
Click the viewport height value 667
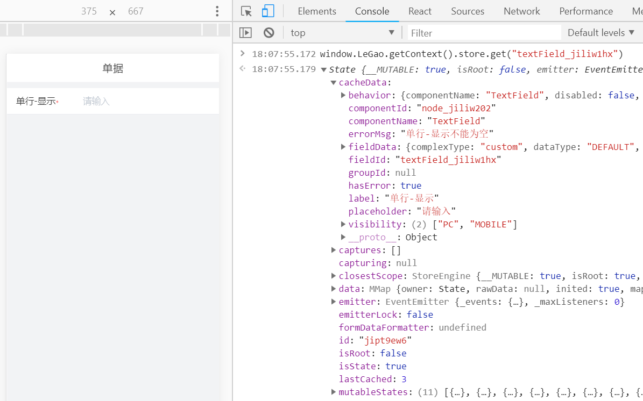click(136, 11)
